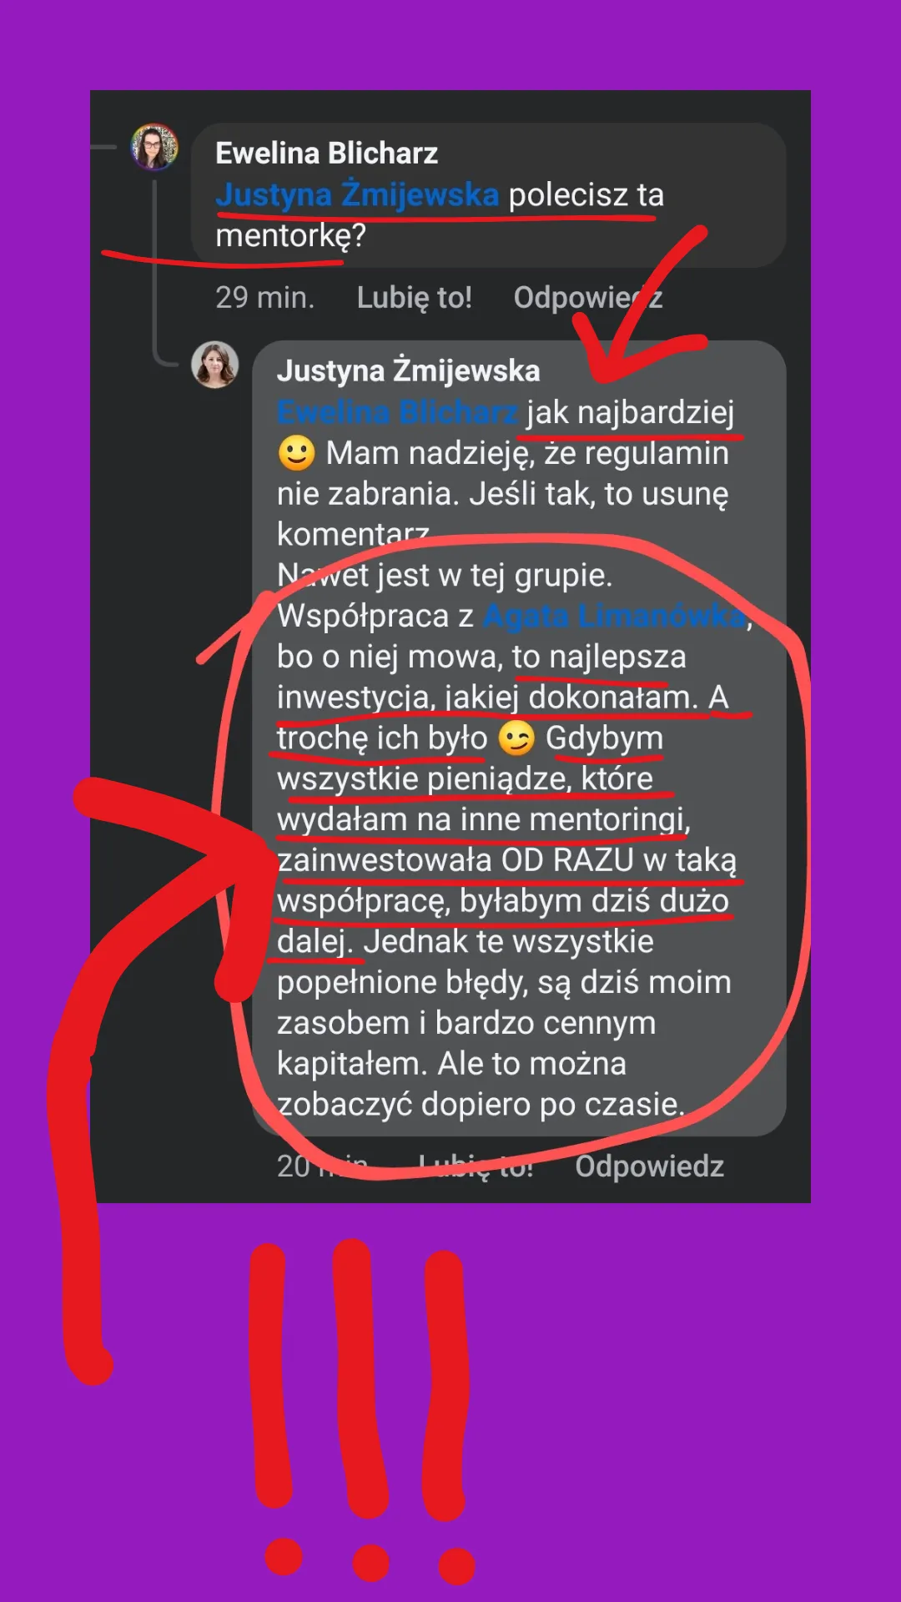The image size is (901, 1602).
Task: Open the 29 min. timestamp
Action: tap(264, 297)
